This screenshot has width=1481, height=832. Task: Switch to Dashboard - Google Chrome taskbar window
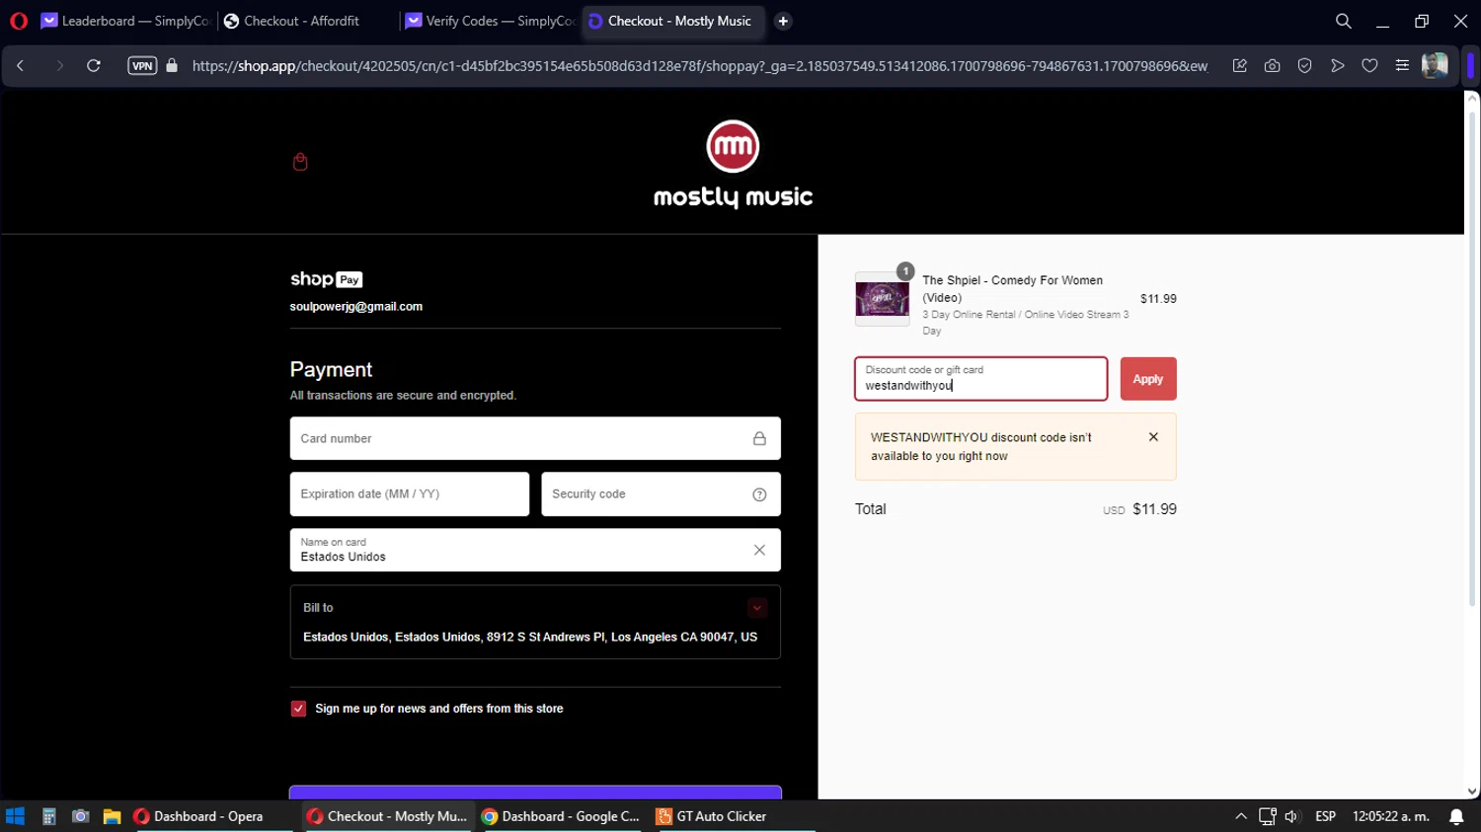561,816
